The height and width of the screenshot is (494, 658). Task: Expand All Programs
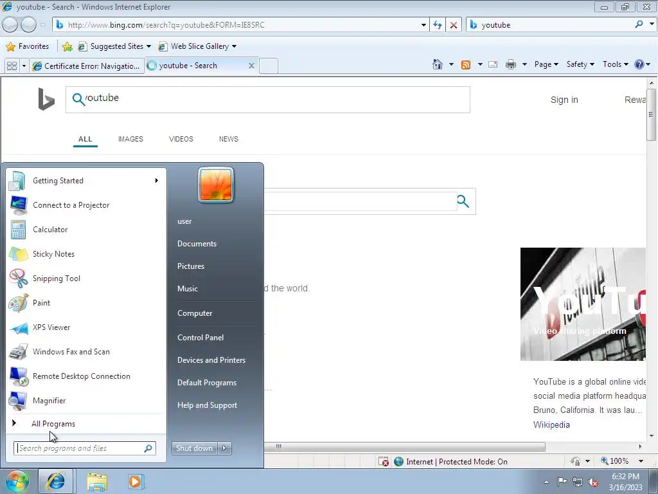[x=53, y=424]
